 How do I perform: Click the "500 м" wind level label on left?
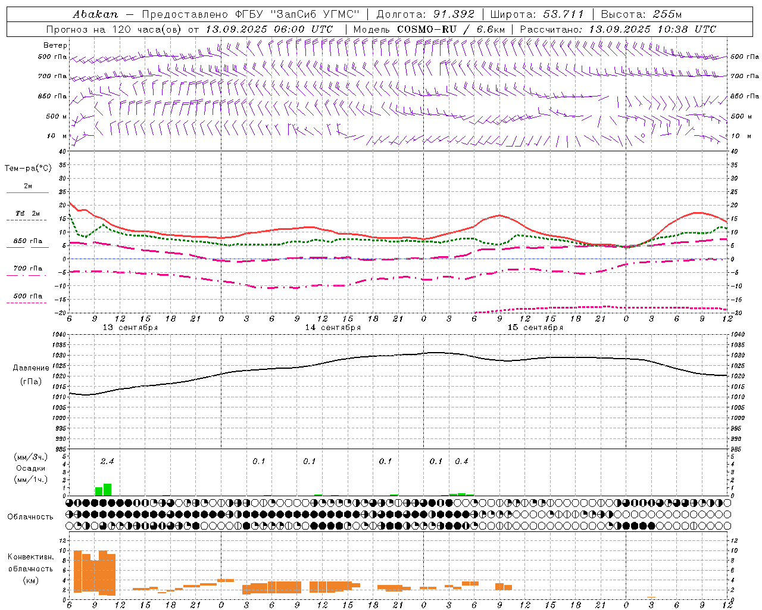(57, 116)
